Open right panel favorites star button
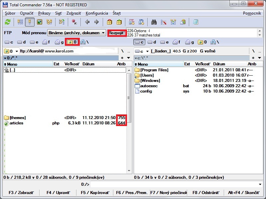 point(253,58)
